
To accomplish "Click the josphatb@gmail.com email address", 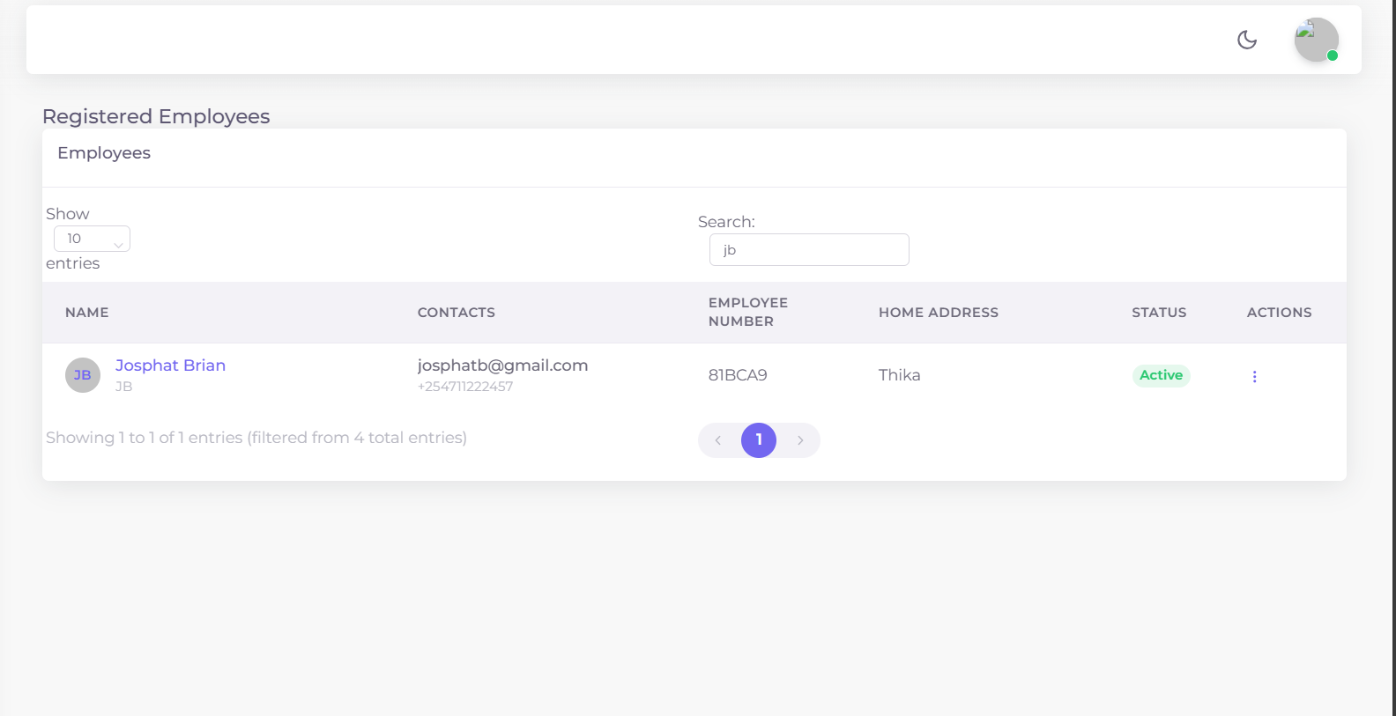I will click(x=502, y=365).
